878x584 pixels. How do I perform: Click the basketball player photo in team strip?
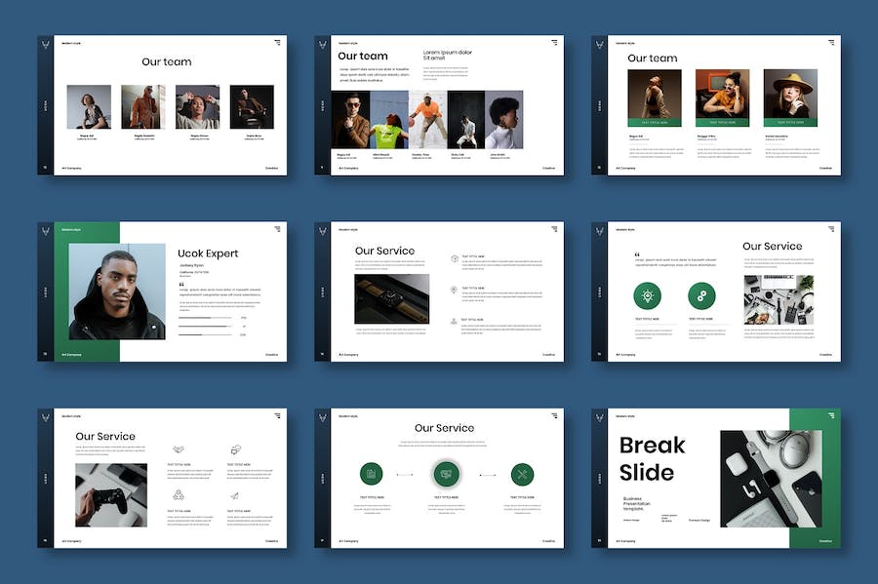pyautogui.click(x=427, y=120)
